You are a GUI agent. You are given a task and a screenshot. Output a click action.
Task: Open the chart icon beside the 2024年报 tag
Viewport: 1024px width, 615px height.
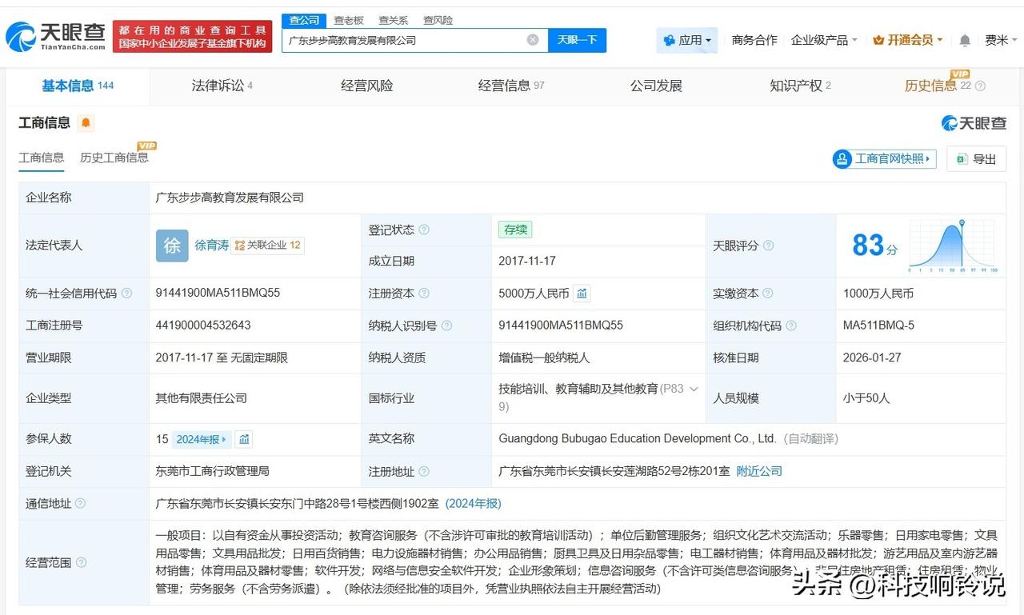click(x=244, y=439)
